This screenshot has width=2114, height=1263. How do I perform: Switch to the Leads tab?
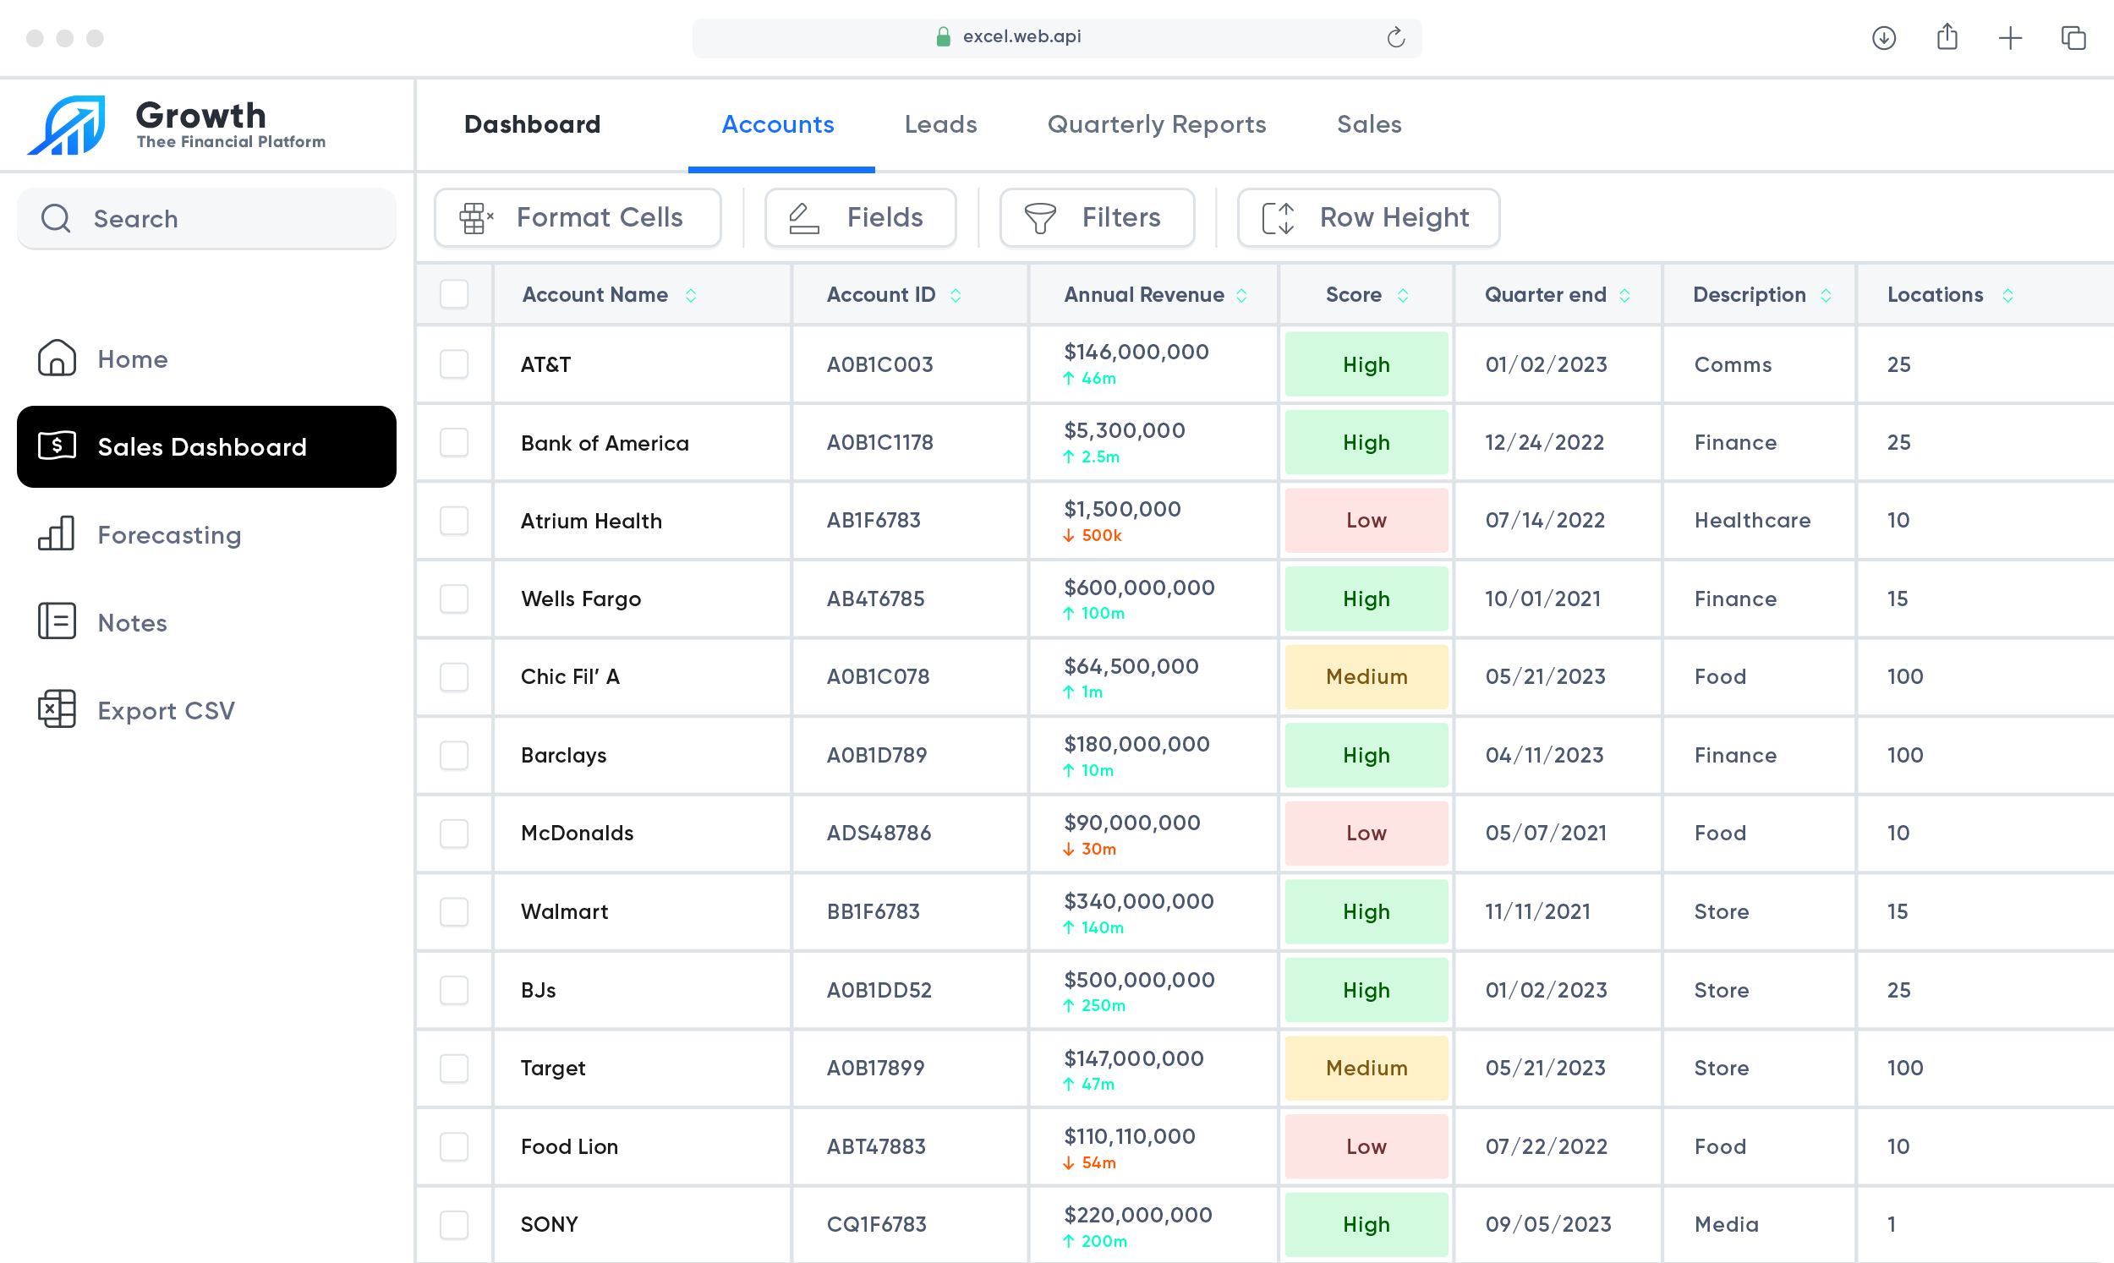939,125
